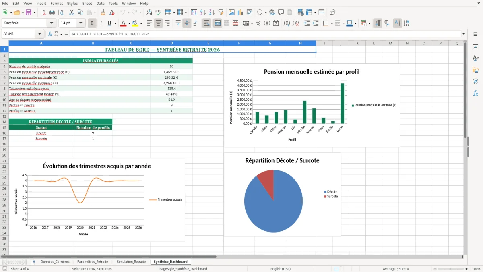
Task: Open the Cambria font name dropdown
Action: tap(52, 23)
